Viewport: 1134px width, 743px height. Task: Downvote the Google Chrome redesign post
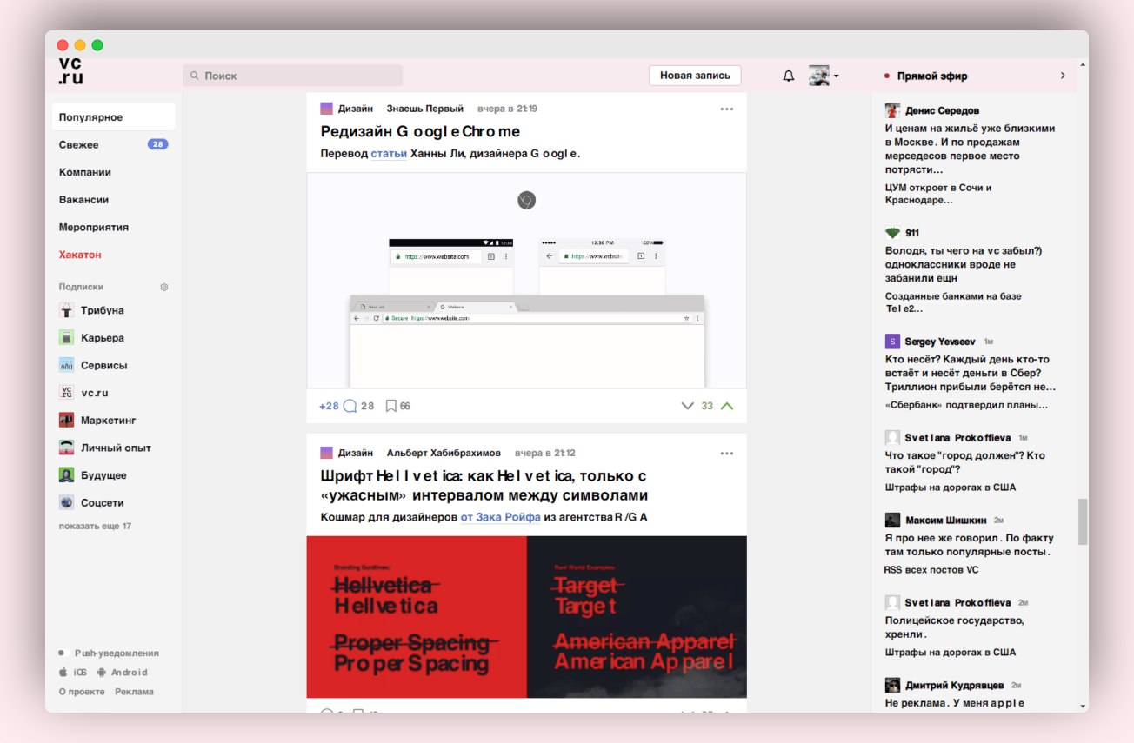pos(688,406)
